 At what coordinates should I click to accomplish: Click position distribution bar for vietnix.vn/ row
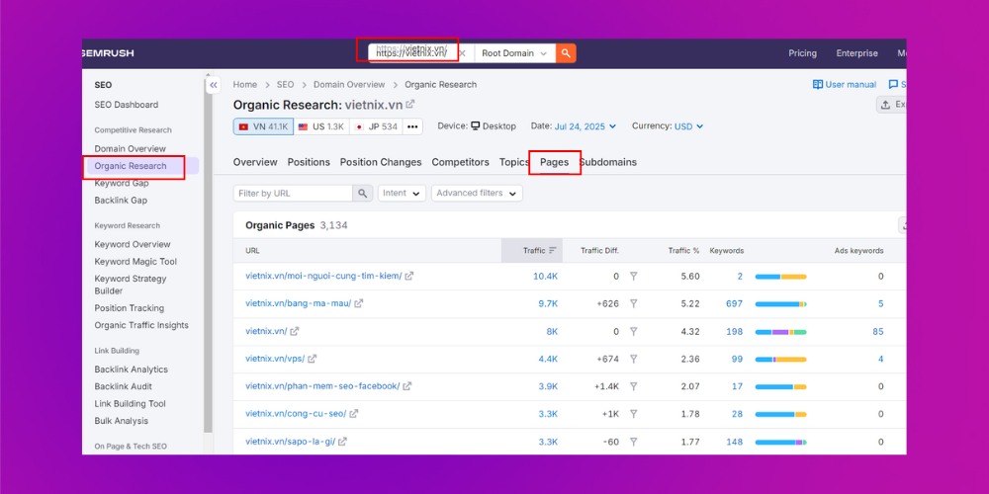781,332
